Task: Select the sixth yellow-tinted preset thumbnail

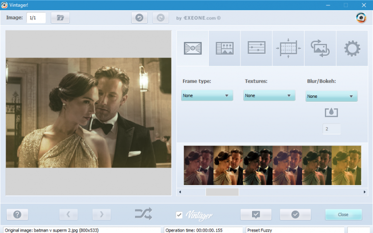Action: click(346, 165)
